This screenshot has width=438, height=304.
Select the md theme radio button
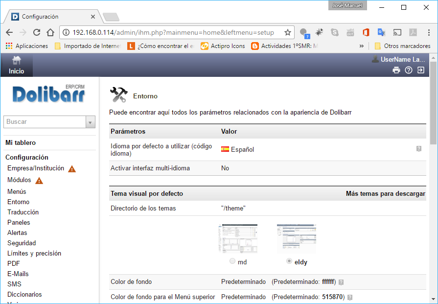[x=232, y=261]
